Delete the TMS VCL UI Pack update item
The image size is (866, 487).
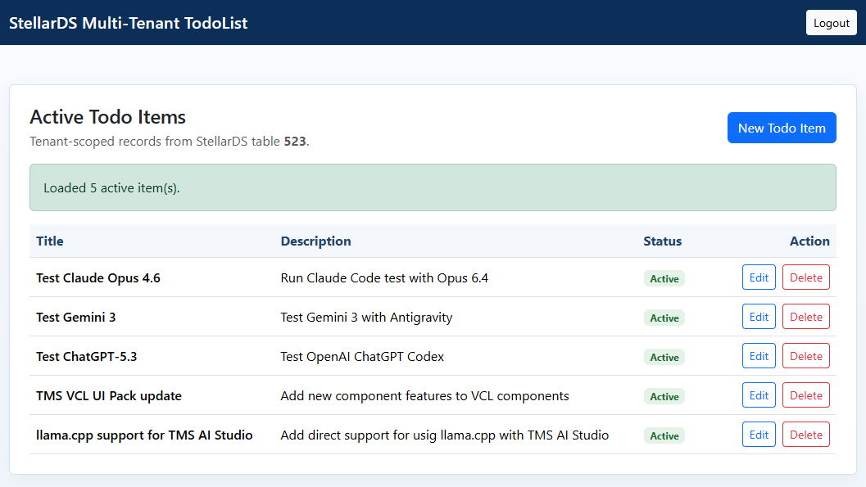tap(805, 395)
